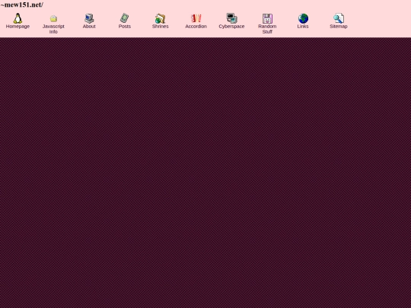Open the Javascript Info lock icon
411x308 pixels.
click(53, 18)
